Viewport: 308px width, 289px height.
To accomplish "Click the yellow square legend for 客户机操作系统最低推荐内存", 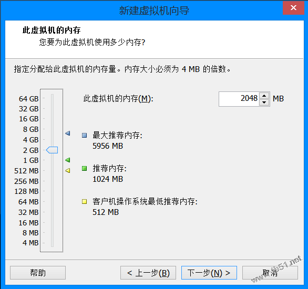I will (x=85, y=201).
